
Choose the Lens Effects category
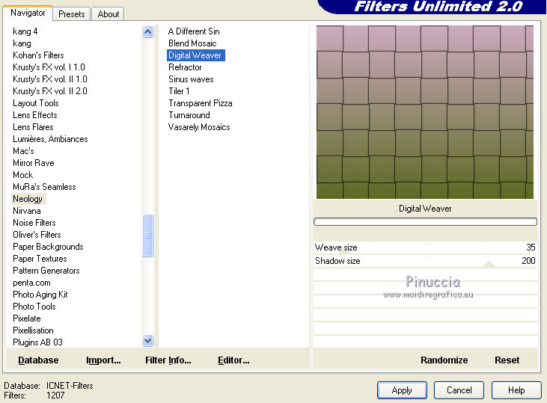pyautogui.click(x=35, y=114)
